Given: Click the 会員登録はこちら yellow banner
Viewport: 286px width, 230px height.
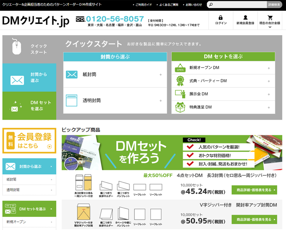Looking at the screenshot, I should click(x=29, y=141).
